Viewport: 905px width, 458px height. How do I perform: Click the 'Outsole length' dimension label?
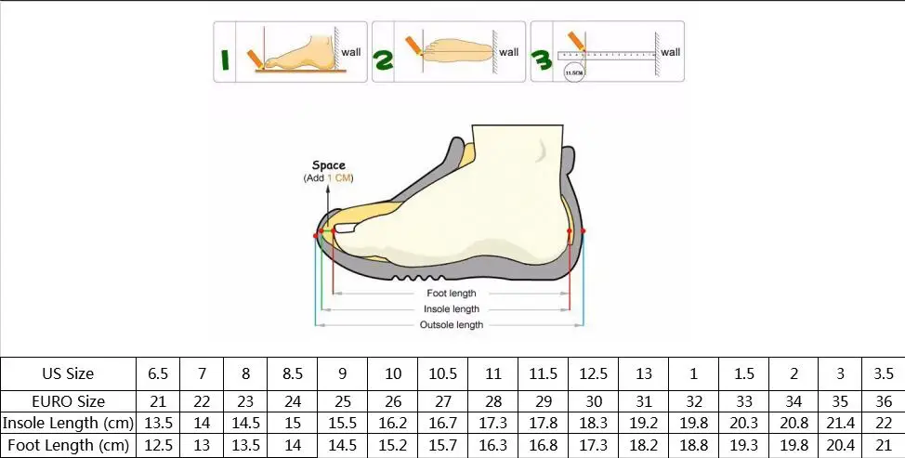(x=452, y=325)
